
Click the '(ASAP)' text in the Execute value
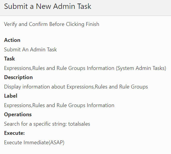click(57, 142)
